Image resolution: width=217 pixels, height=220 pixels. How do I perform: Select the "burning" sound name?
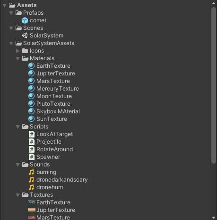pyautogui.click(x=46, y=172)
